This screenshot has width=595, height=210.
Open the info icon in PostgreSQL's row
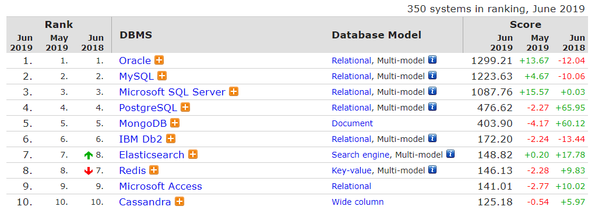(x=432, y=107)
